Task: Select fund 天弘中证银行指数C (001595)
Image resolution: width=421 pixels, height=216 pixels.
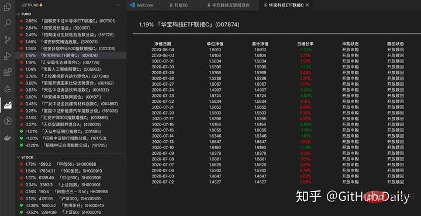Action: [x=71, y=131]
